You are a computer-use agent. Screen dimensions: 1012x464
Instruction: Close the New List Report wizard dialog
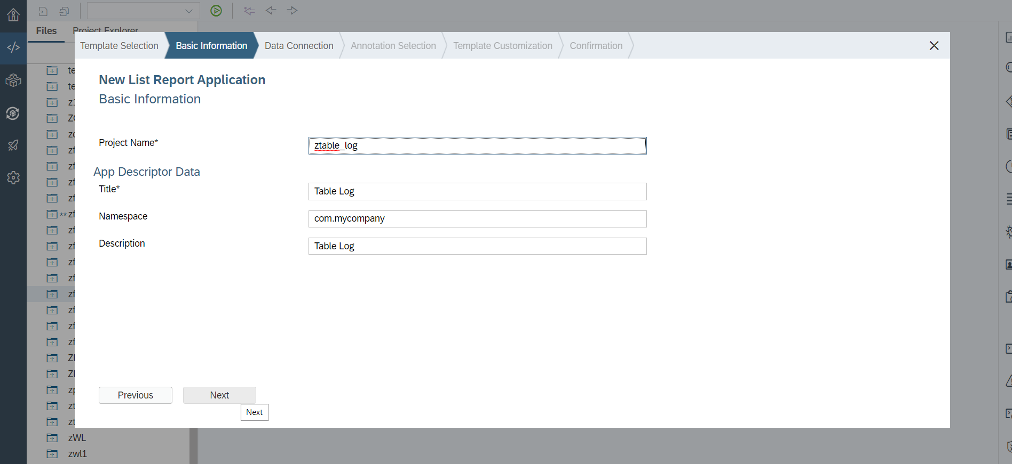tap(934, 46)
